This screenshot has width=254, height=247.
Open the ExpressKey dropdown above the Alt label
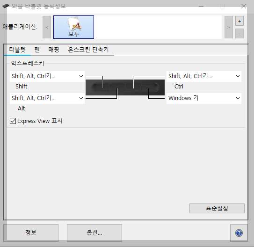[x=47, y=98]
